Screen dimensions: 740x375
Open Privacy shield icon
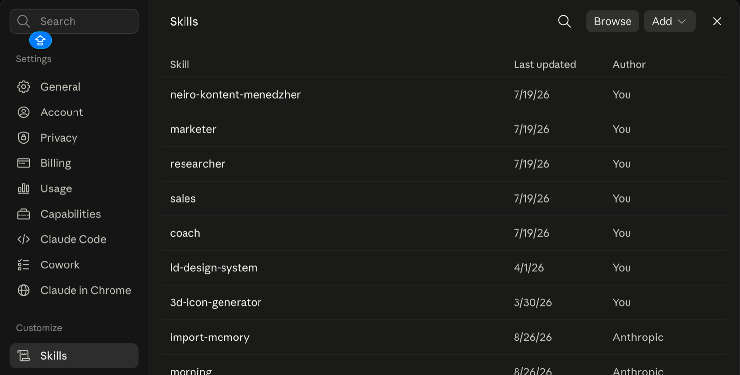(24, 138)
